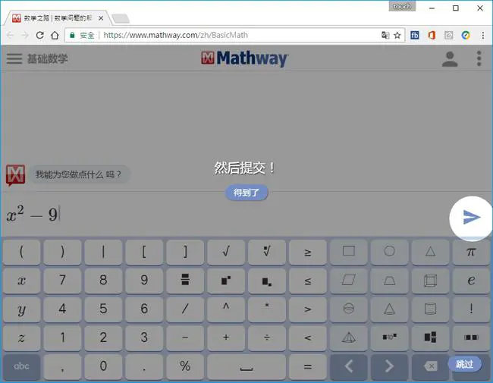Insert the fraction template key
The height and width of the screenshot is (383, 493).
pos(185,280)
